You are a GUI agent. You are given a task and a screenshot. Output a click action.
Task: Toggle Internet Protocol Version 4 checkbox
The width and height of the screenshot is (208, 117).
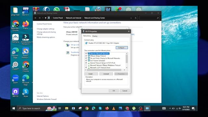(x=86, y=63)
